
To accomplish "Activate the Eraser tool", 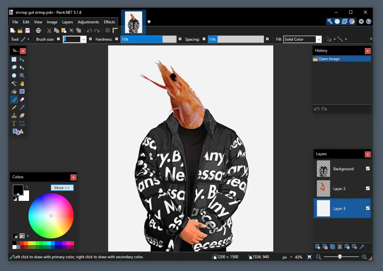I will 22,100.
